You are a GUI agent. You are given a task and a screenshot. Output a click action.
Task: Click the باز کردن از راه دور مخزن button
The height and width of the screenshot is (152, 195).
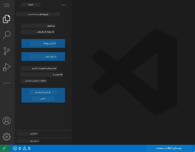pos(43,95)
